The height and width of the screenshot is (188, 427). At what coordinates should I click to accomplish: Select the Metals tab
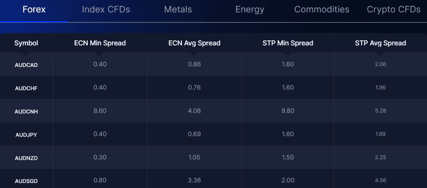(178, 10)
